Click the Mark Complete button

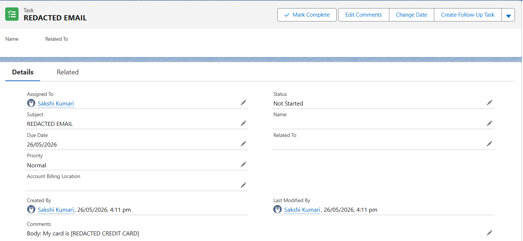[307, 15]
